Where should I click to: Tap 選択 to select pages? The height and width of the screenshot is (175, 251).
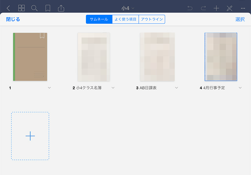click(240, 19)
